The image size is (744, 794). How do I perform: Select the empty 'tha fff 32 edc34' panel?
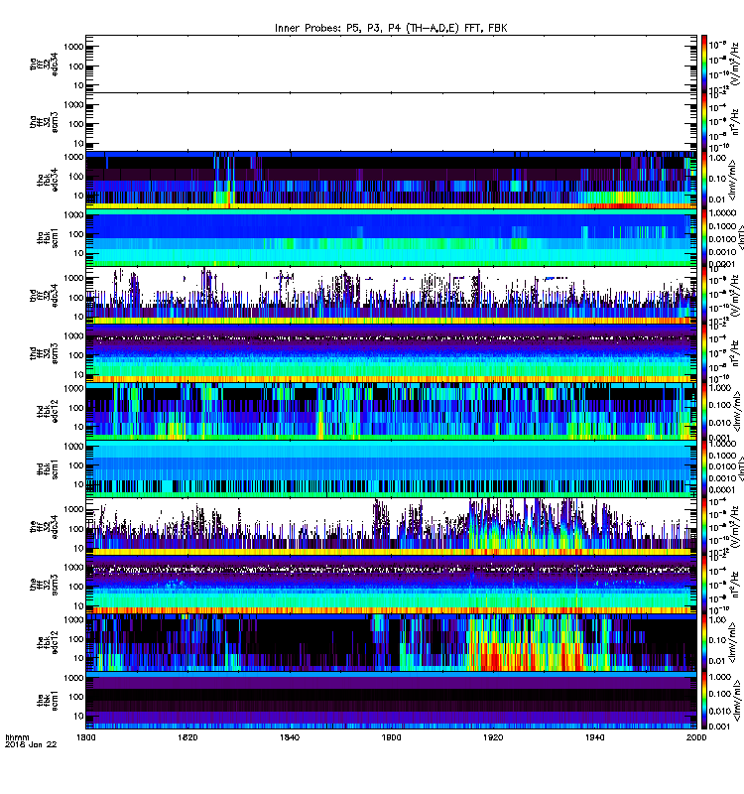click(391, 64)
